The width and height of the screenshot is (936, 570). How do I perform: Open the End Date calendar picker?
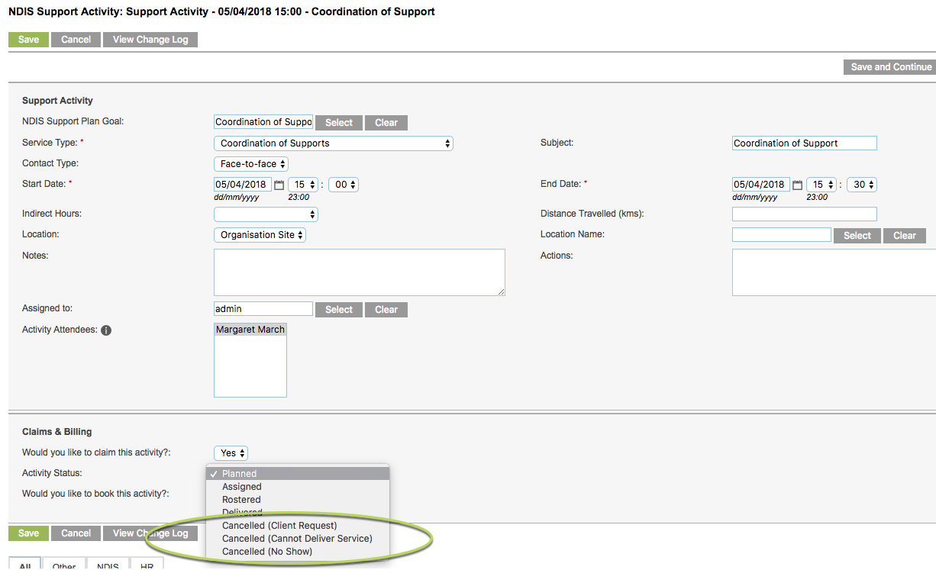[x=798, y=185]
